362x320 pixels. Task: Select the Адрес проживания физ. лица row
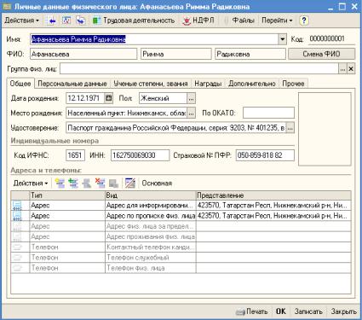point(181,237)
